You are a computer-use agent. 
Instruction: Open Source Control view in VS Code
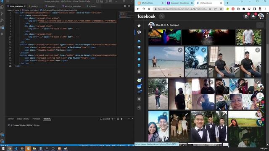pos(2,14)
